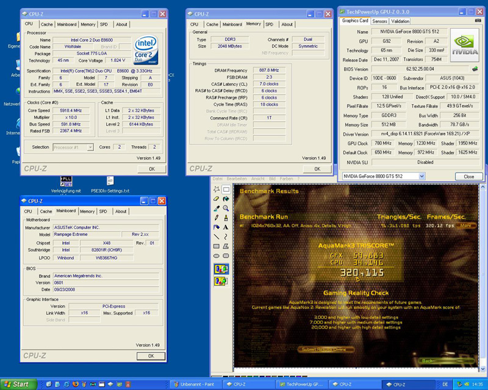The image size is (488, 390).
Task: Open About tab in the CPU-Z mainboard window
Action: (x=121, y=211)
